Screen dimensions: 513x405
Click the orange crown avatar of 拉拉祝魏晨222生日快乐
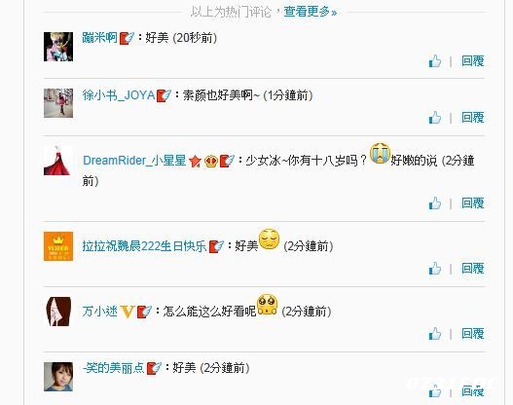58,246
